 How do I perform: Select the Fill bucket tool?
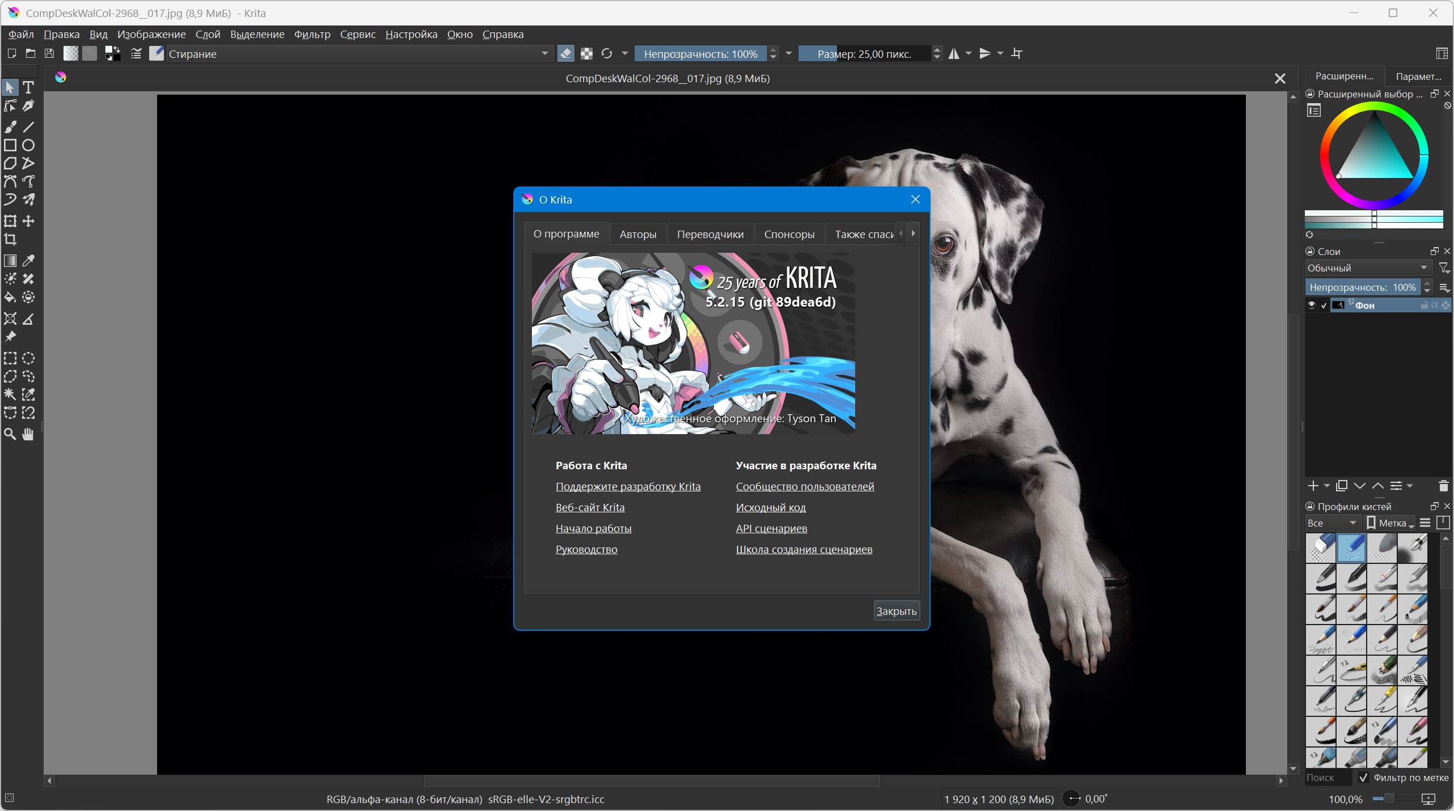(x=10, y=297)
